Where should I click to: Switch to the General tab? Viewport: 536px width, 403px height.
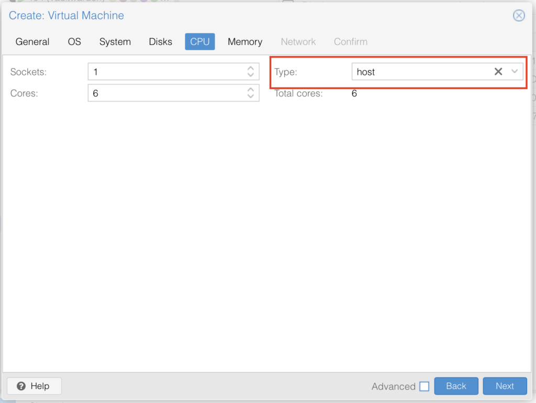tap(32, 42)
